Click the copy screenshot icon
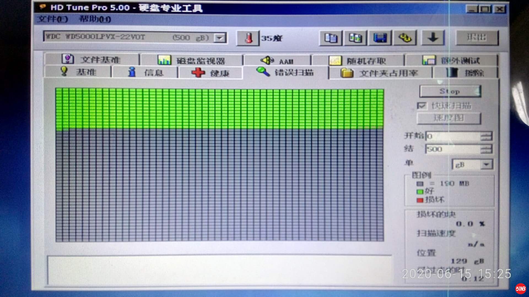 [x=355, y=38]
